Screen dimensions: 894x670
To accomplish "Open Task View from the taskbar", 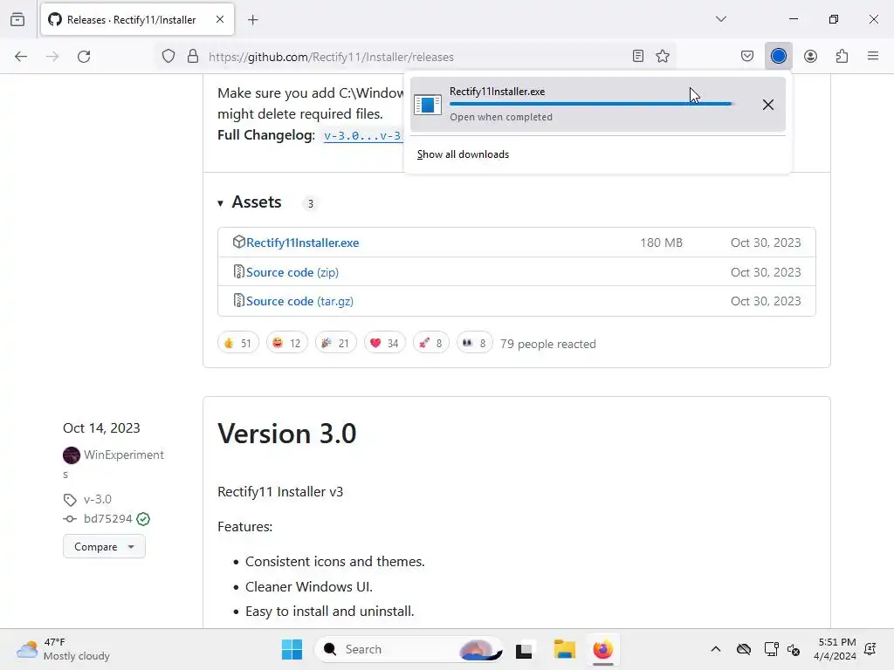I will (x=524, y=650).
